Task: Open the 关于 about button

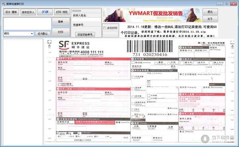Action: [210, 19]
